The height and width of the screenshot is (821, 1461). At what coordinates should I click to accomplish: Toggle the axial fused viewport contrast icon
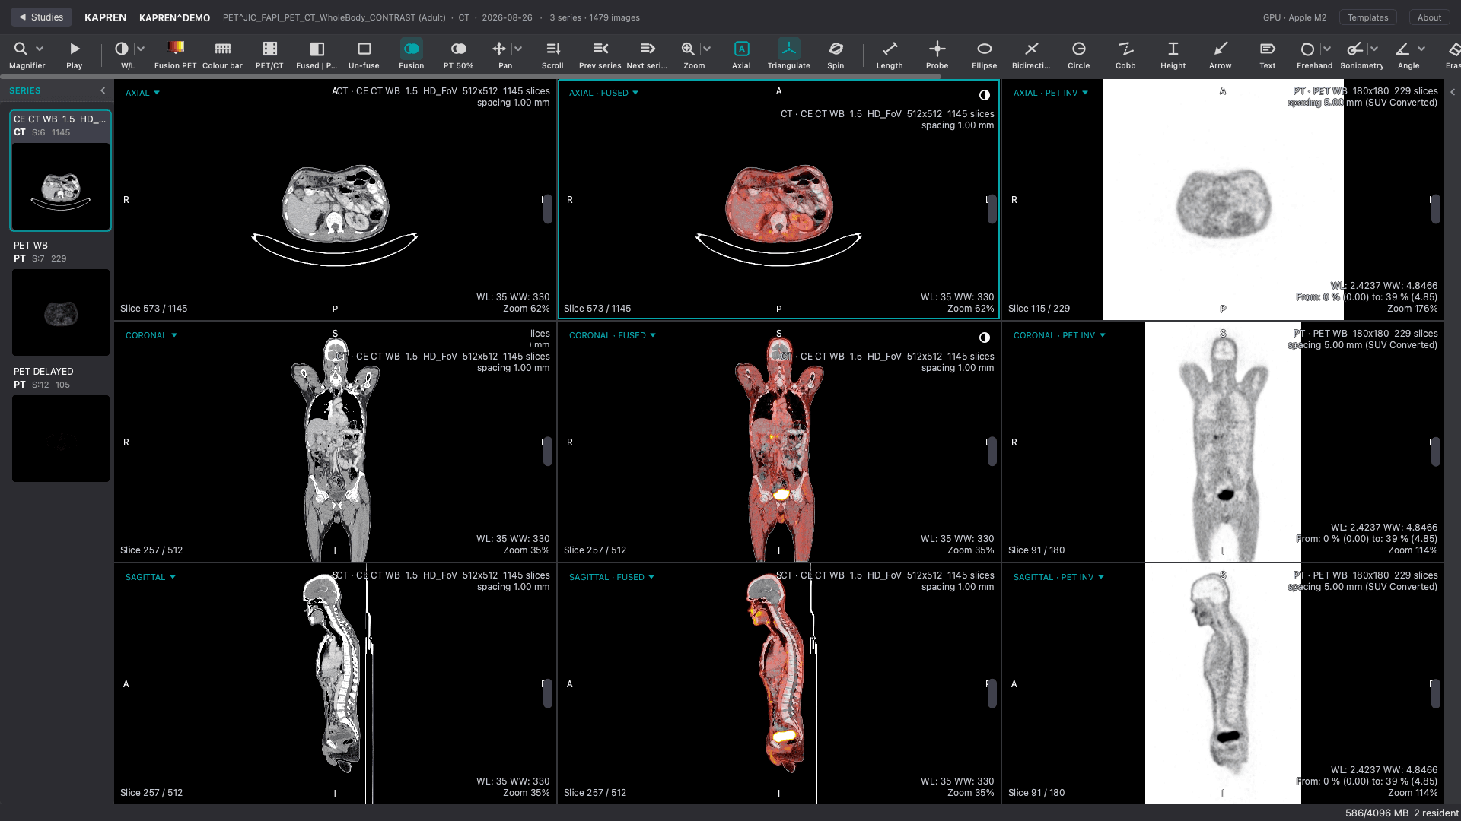(x=985, y=95)
